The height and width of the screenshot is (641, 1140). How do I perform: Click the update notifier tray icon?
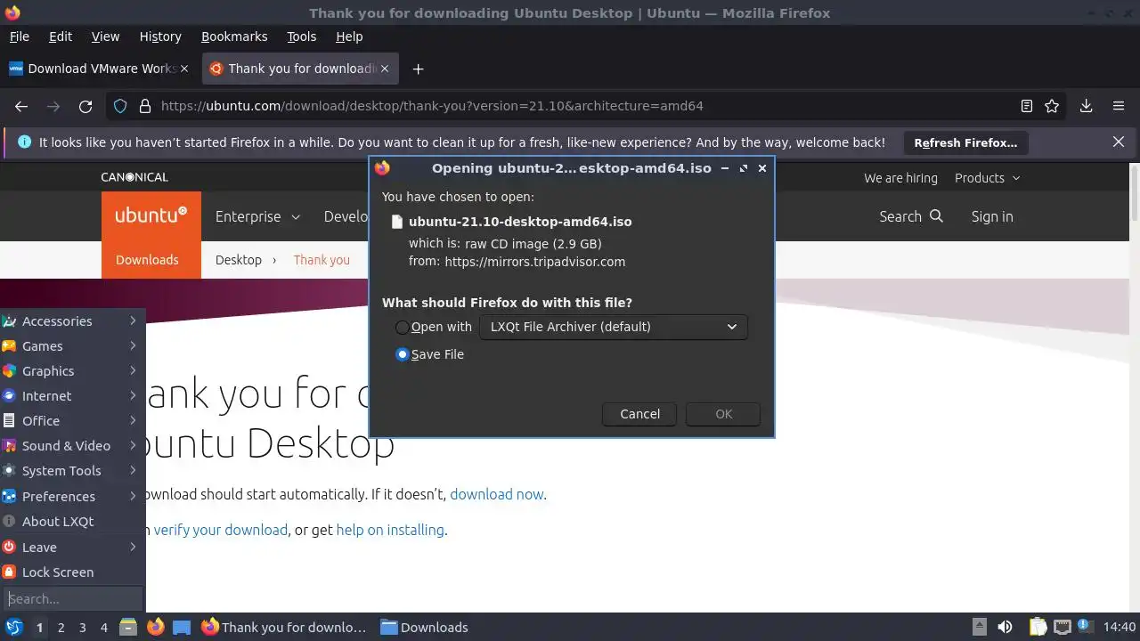click(x=1085, y=628)
